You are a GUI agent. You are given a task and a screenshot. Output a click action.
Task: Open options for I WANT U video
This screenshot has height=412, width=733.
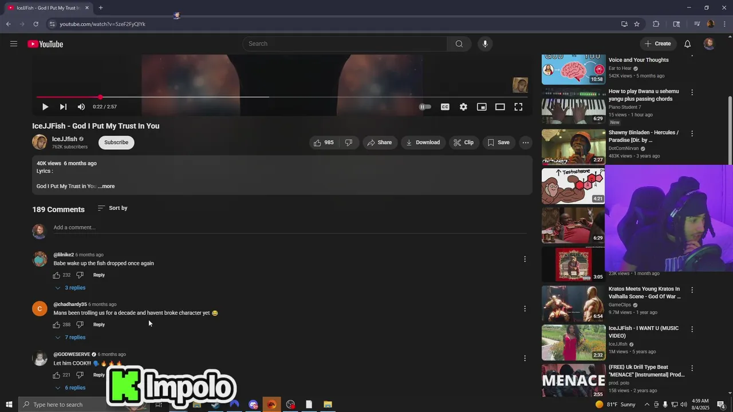coord(692,330)
